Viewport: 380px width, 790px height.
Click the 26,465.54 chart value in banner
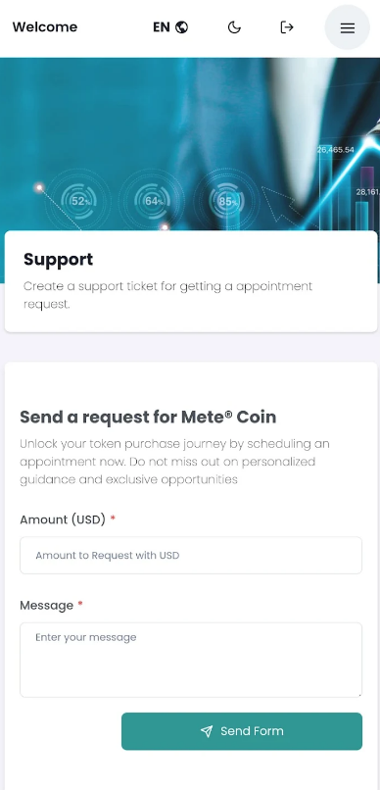point(336,150)
